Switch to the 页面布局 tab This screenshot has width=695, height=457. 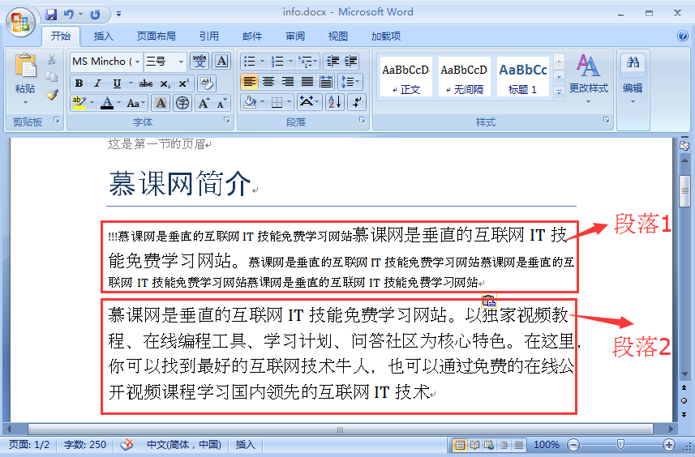coord(156,36)
